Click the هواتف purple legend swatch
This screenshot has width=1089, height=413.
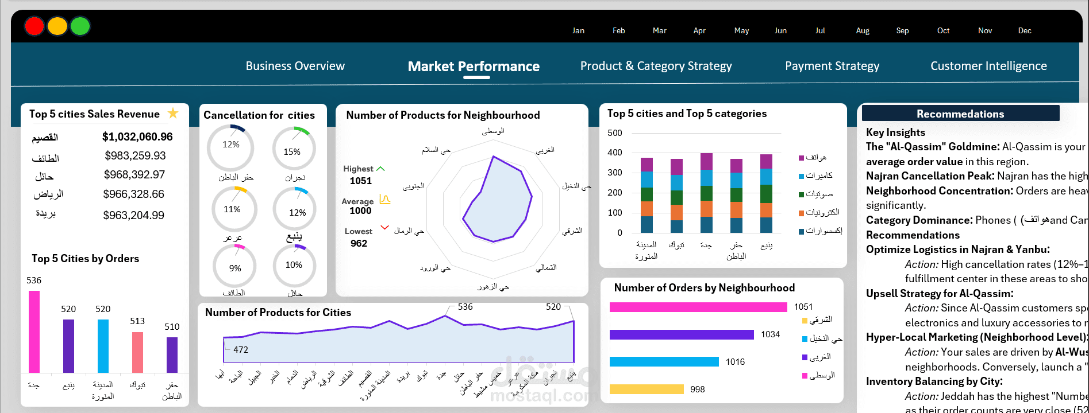pos(801,158)
